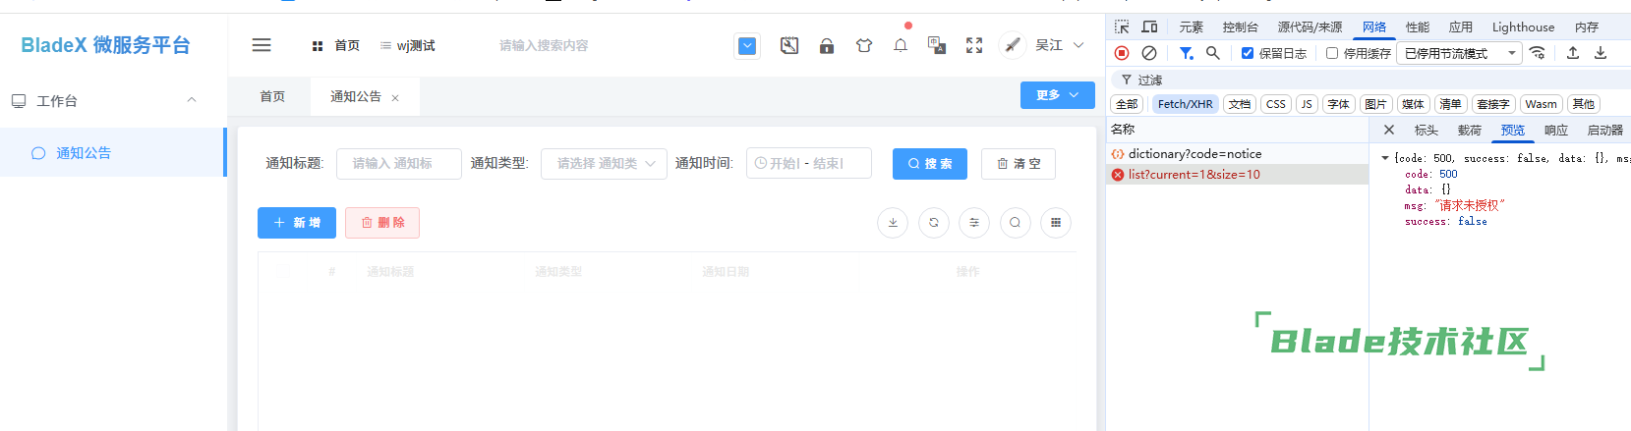The image size is (1631, 431).
Task: Stop network recording with red icon
Action: pyautogui.click(x=1122, y=53)
